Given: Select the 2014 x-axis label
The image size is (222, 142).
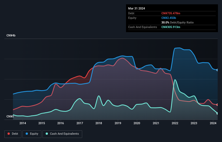Looking at the screenshot, I should pyautogui.click(x=23, y=123).
